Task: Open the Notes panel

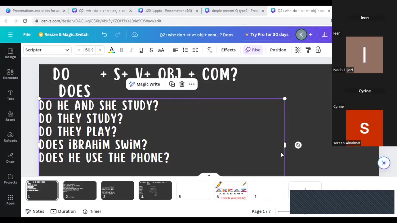Action: click(x=35, y=211)
